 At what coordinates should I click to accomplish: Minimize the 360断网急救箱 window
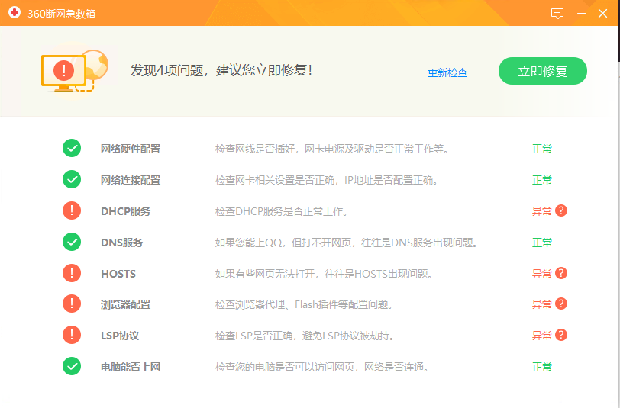(582, 14)
